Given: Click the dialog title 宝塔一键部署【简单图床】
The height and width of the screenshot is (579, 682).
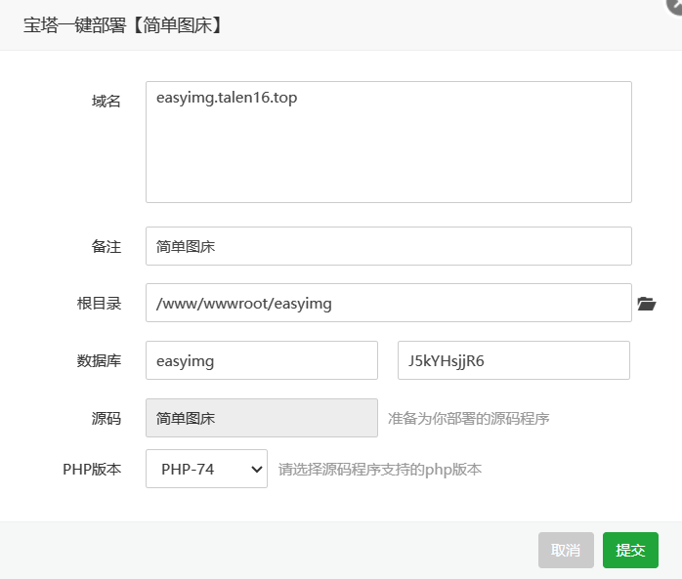Looking at the screenshot, I should (123, 25).
